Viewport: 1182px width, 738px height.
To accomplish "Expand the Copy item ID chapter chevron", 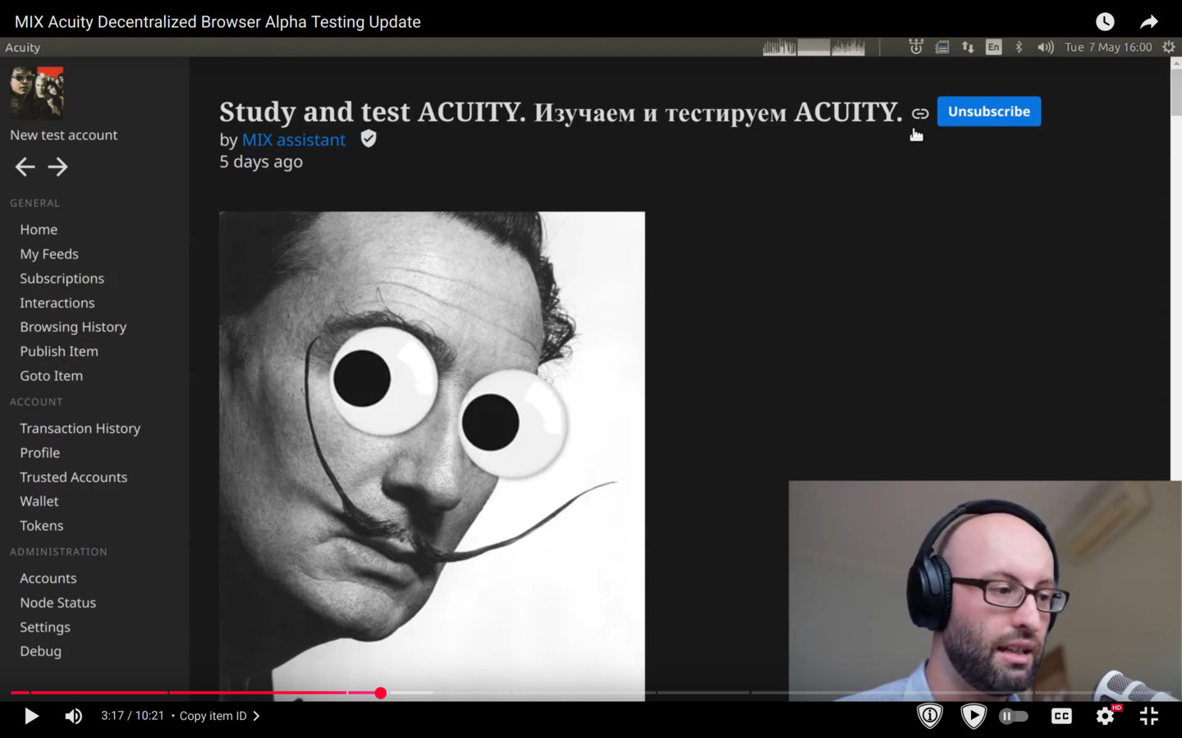I will (257, 716).
